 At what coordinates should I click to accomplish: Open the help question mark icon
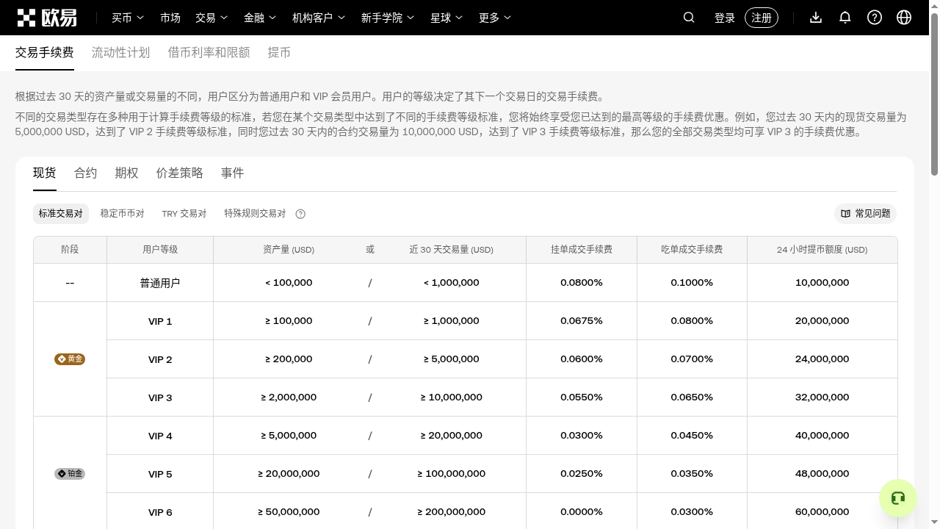click(875, 18)
